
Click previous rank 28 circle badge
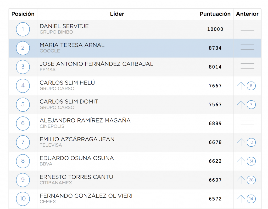tap(251, 180)
